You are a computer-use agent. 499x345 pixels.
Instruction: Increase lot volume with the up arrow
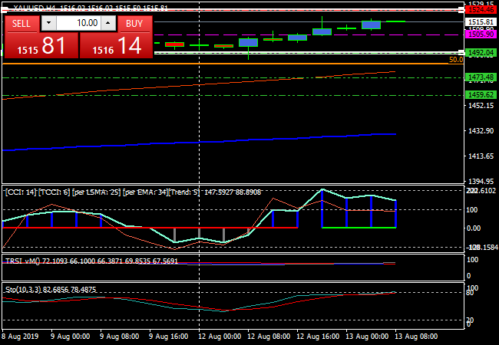tap(107, 24)
